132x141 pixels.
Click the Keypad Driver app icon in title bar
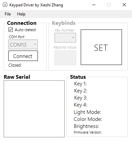tap(5, 5)
